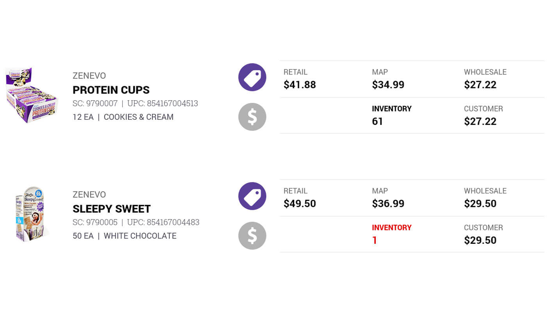Click the inventory count 61
Image resolution: width=547 pixels, height=316 pixels.
pyautogui.click(x=377, y=121)
